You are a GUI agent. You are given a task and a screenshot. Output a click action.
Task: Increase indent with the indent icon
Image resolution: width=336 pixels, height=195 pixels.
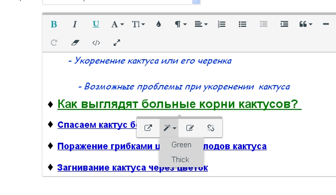(284, 24)
